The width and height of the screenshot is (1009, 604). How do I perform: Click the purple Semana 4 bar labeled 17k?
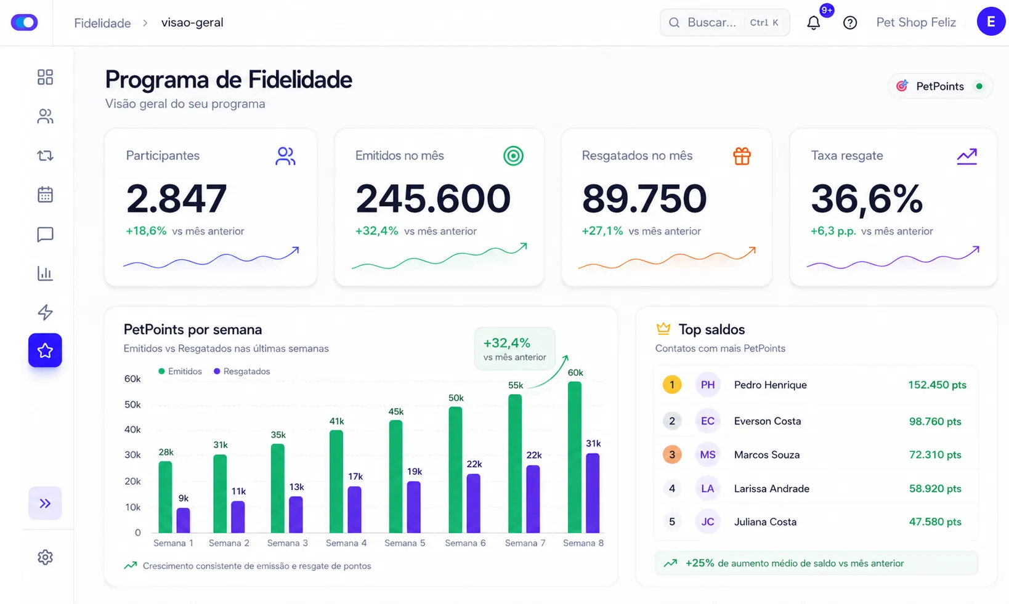tap(355, 509)
